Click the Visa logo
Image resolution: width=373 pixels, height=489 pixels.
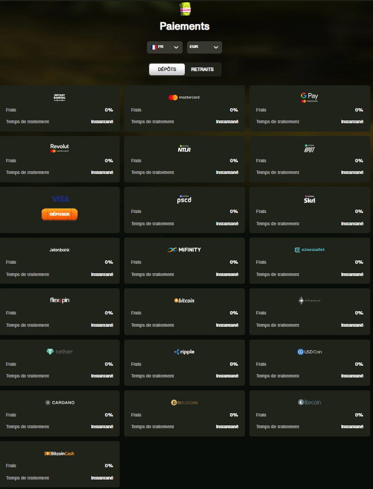pos(60,199)
